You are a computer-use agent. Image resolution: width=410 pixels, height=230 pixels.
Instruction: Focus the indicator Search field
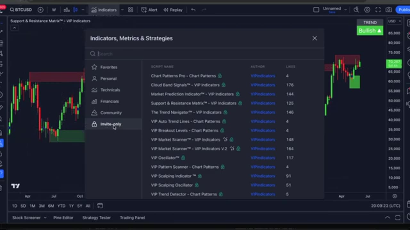(x=204, y=54)
